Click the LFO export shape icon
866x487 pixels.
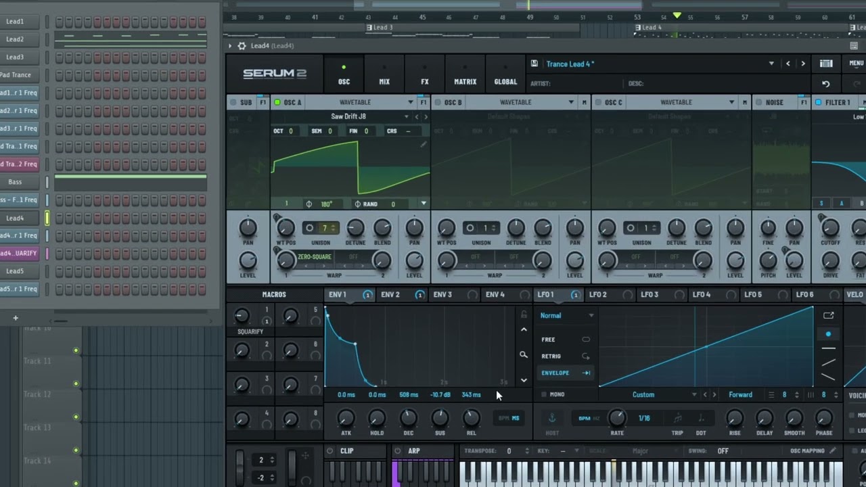[828, 315]
